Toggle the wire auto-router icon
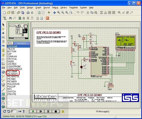Image resolution: width=142 pixels, height=119 pixels. pos(4,18)
